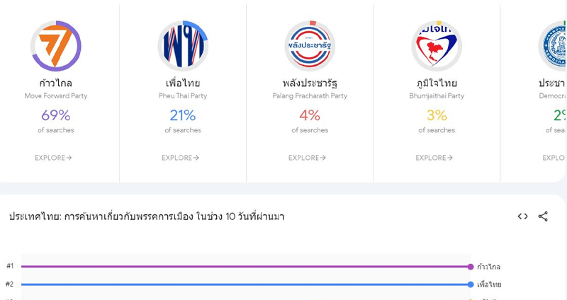
Task: Open the partially visible Democrat Party Explore link
Action: 554,158
